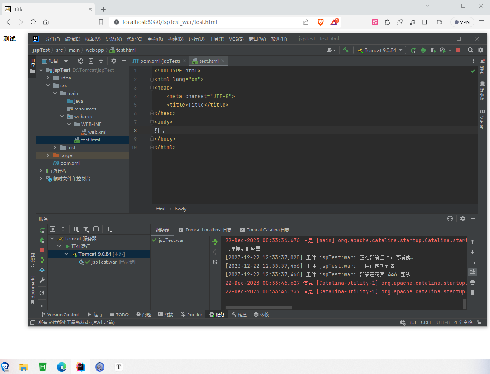This screenshot has width=490, height=374.
Task: Toggle the browser sidebar panel button
Action: pos(425,22)
